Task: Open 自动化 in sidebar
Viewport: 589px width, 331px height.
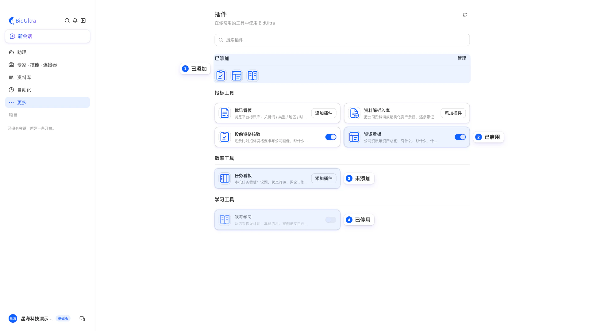Action: click(x=48, y=90)
